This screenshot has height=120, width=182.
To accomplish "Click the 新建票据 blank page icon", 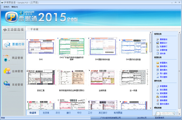I will coord(157,86).
